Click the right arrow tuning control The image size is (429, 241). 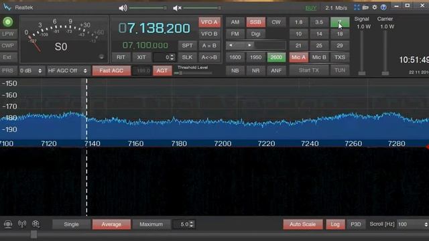[x=249, y=46]
